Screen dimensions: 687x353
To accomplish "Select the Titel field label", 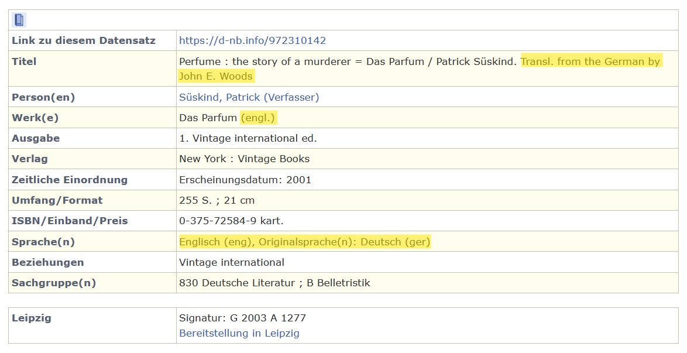I will click(24, 61).
